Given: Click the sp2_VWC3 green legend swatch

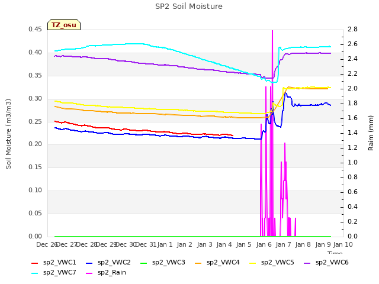Looking at the screenshot, I should (x=143, y=263).
